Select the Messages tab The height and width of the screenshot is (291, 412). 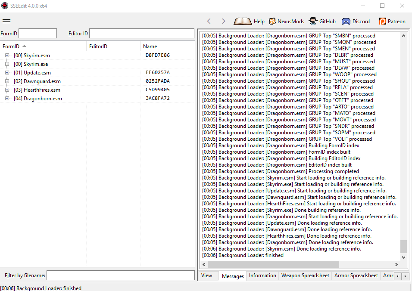coord(233,276)
